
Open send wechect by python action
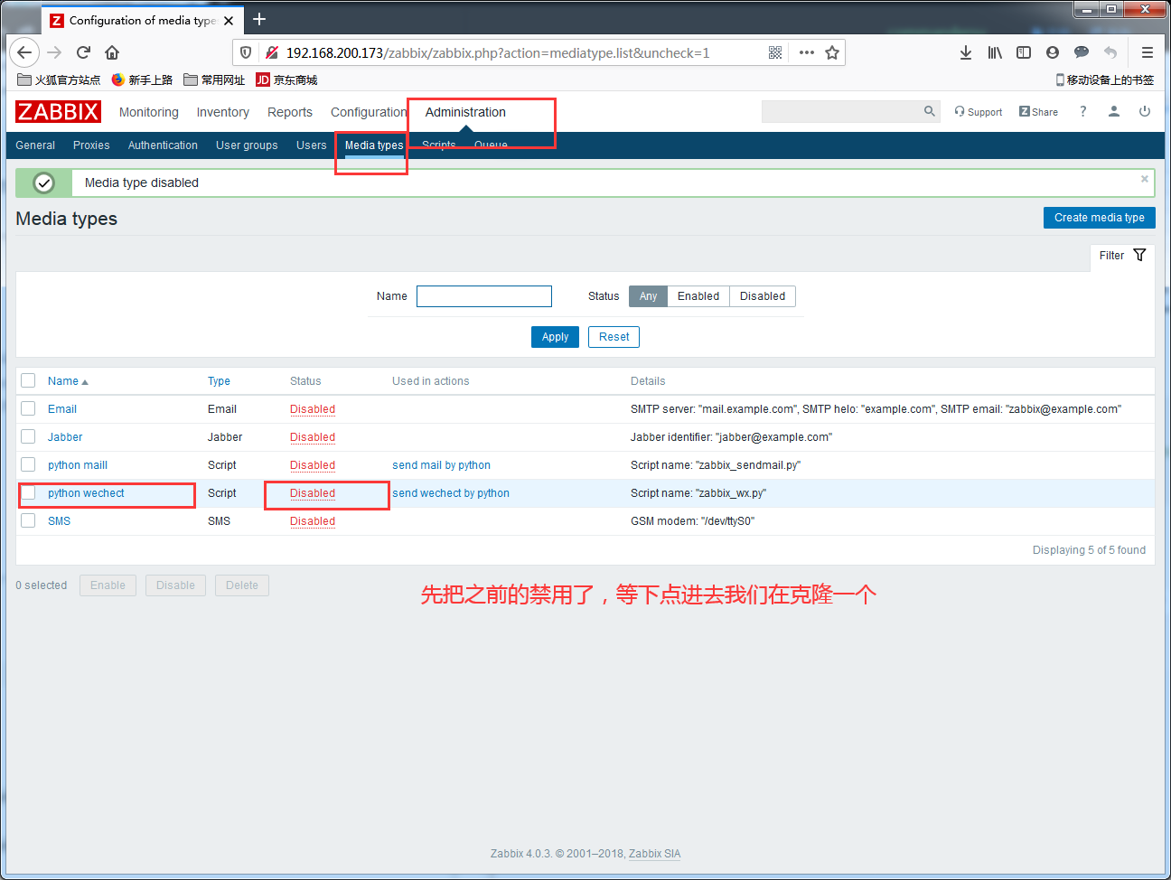451,493
